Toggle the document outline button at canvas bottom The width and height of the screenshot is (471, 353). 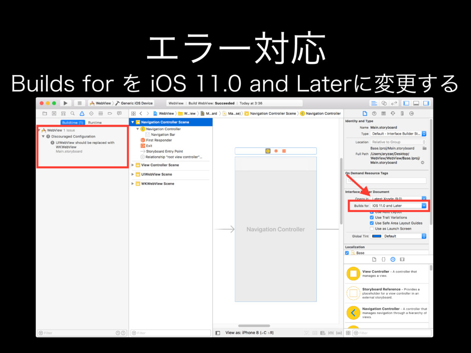coord(218,333)
